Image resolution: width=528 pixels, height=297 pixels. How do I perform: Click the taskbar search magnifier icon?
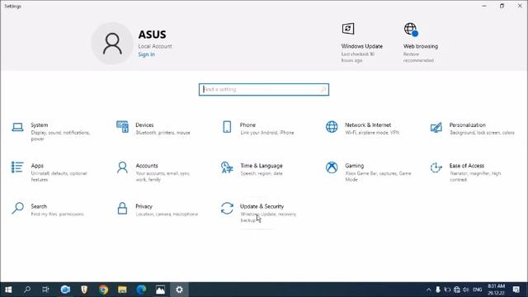[27, 290]
